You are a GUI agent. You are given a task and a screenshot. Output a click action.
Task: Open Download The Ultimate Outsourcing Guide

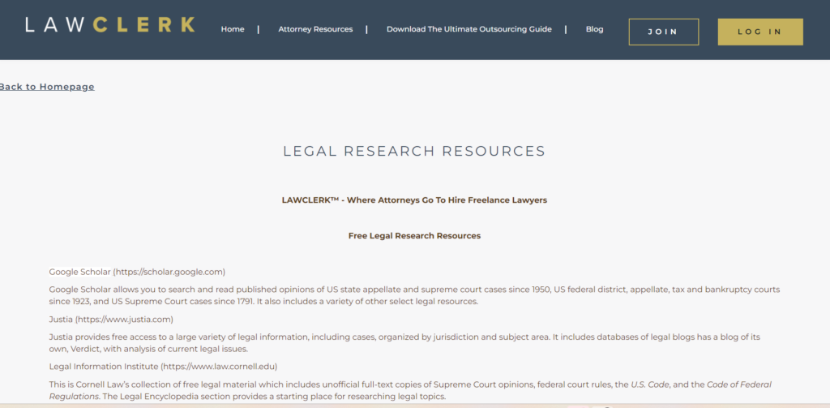click(x=469, y=29)
